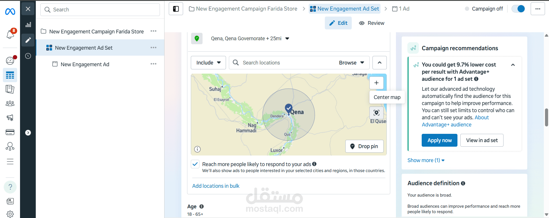Image resolution: width=549 pixels, height=218 pixels.
Task: Open the Include dropdown
Action: [x=208, y=63]
